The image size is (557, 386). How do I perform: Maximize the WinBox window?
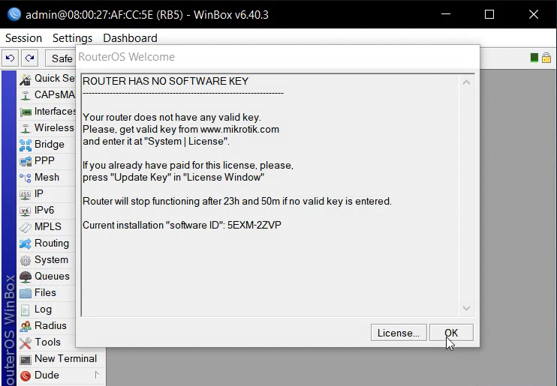[x=489, y=14]
